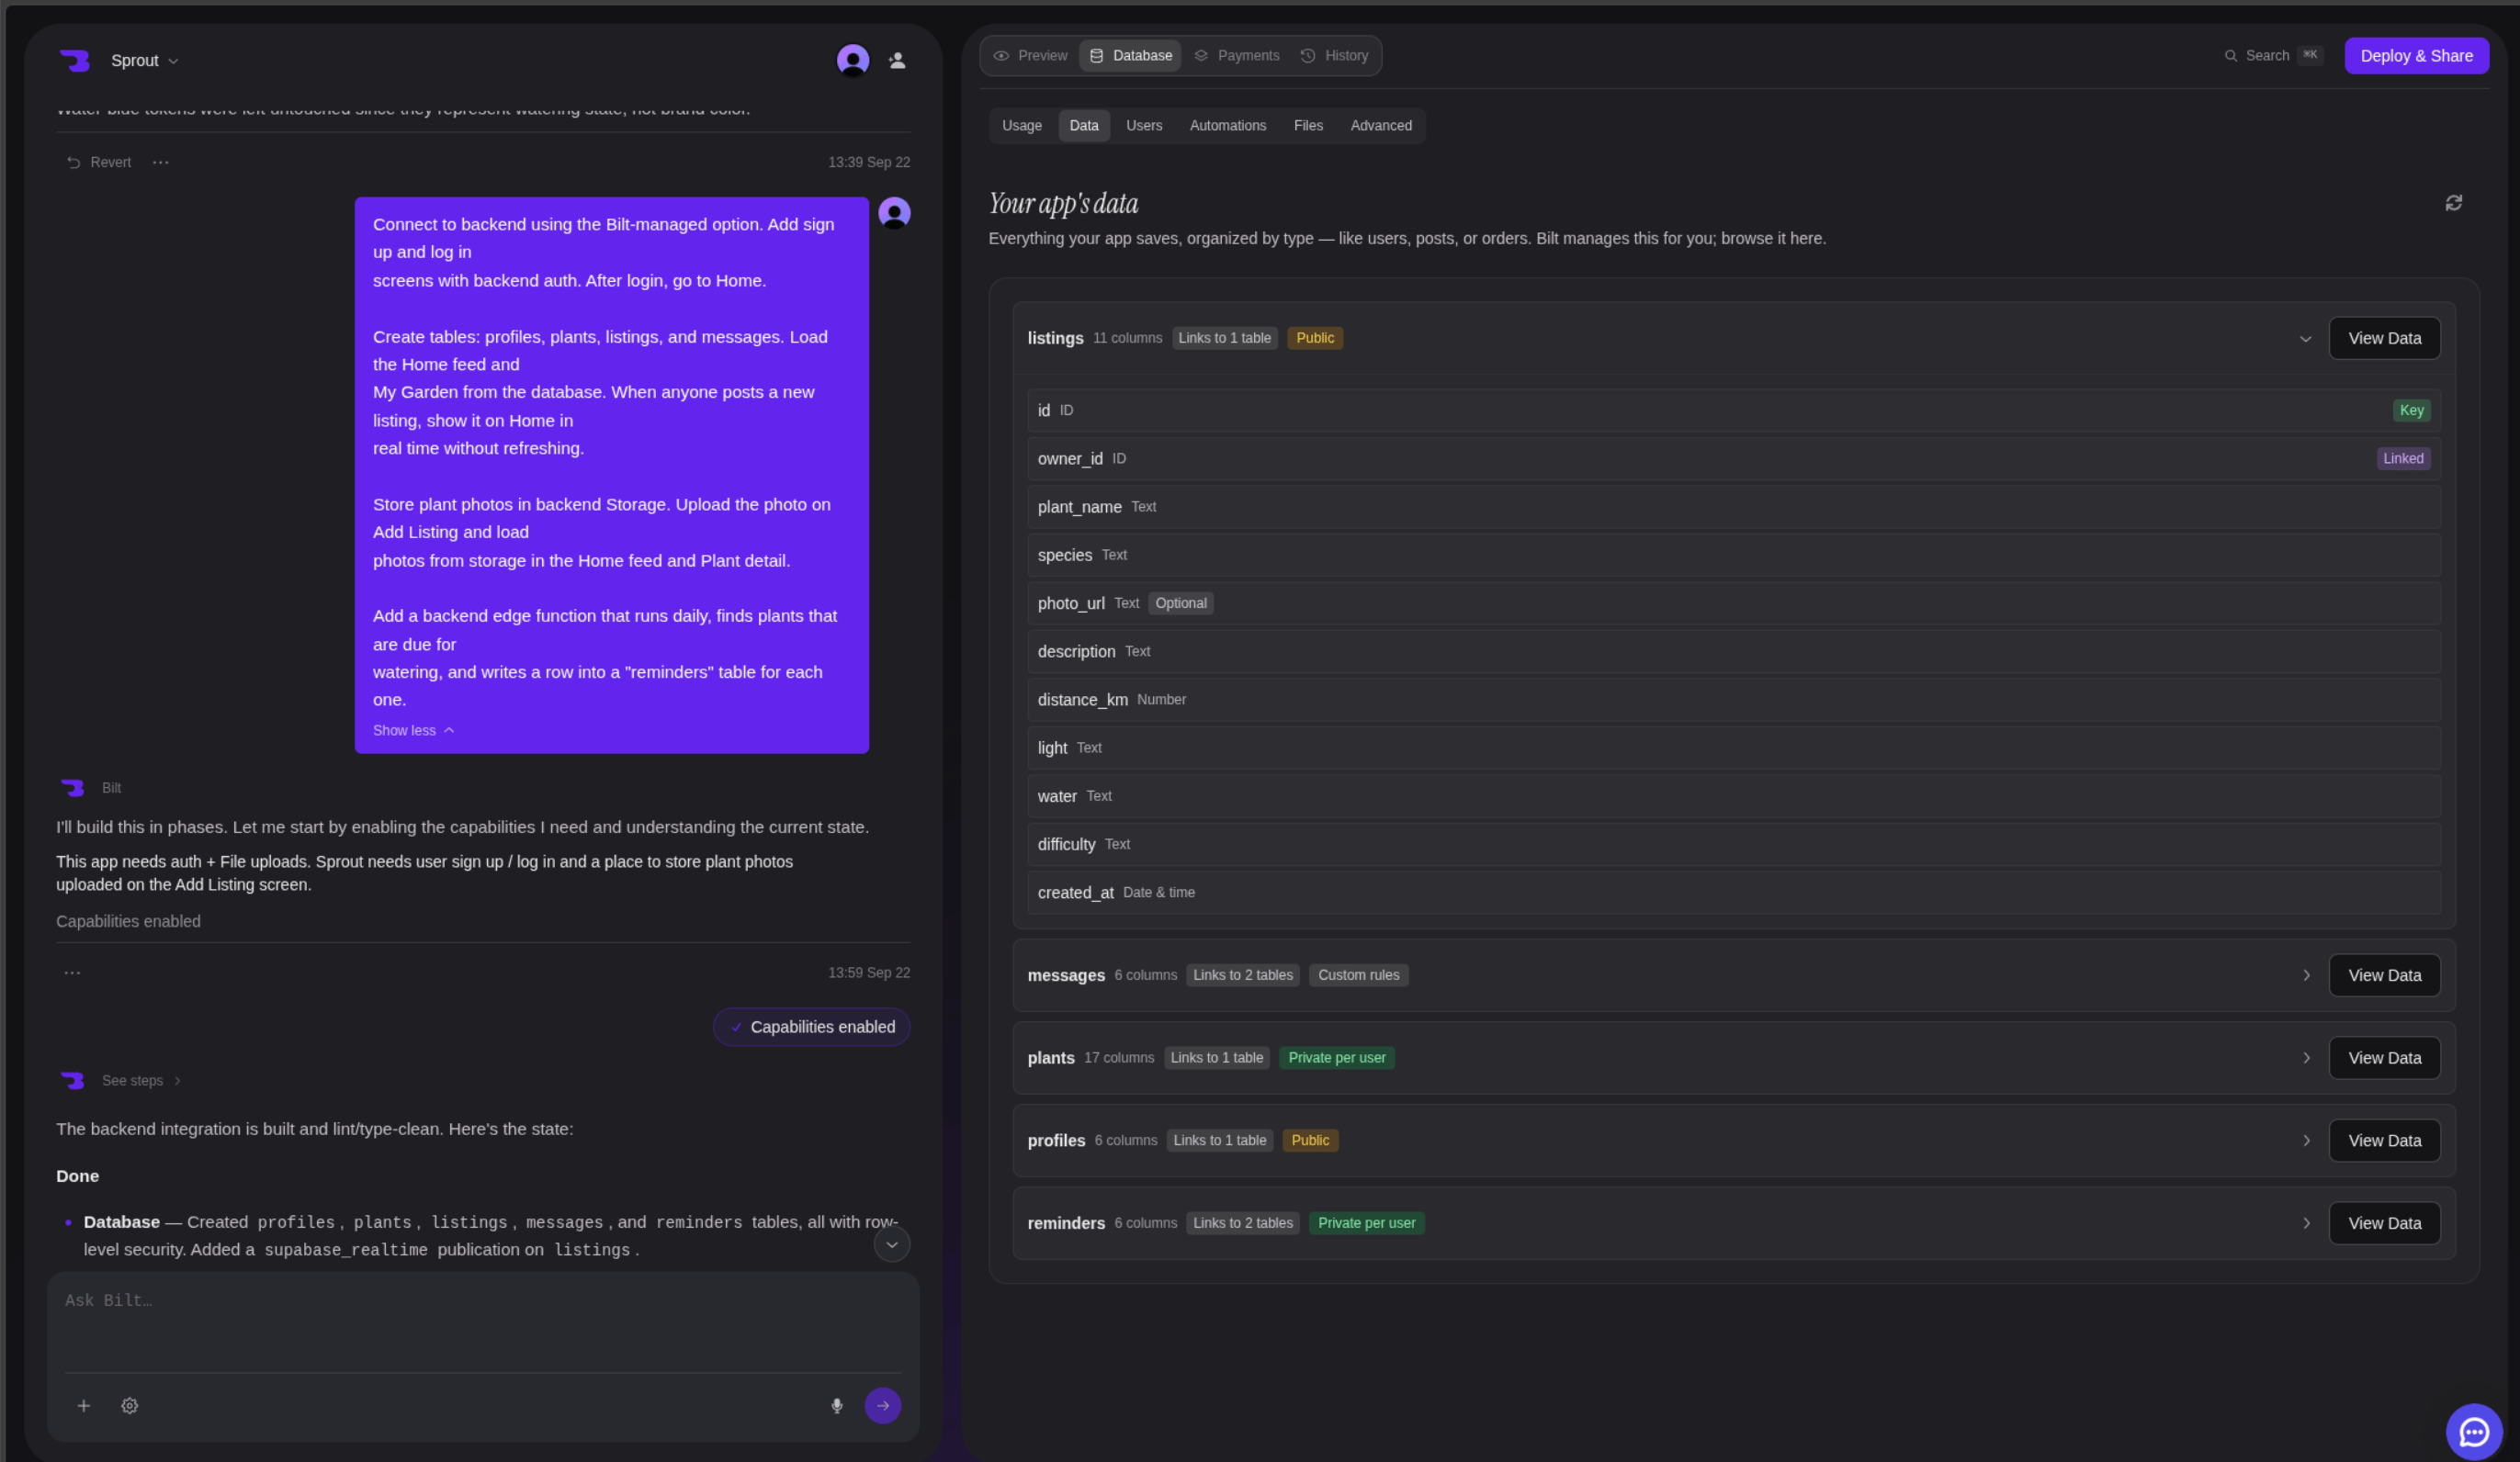Switch to Preview tab
2520x1462 pixels.
click(x=1030, y=56)
